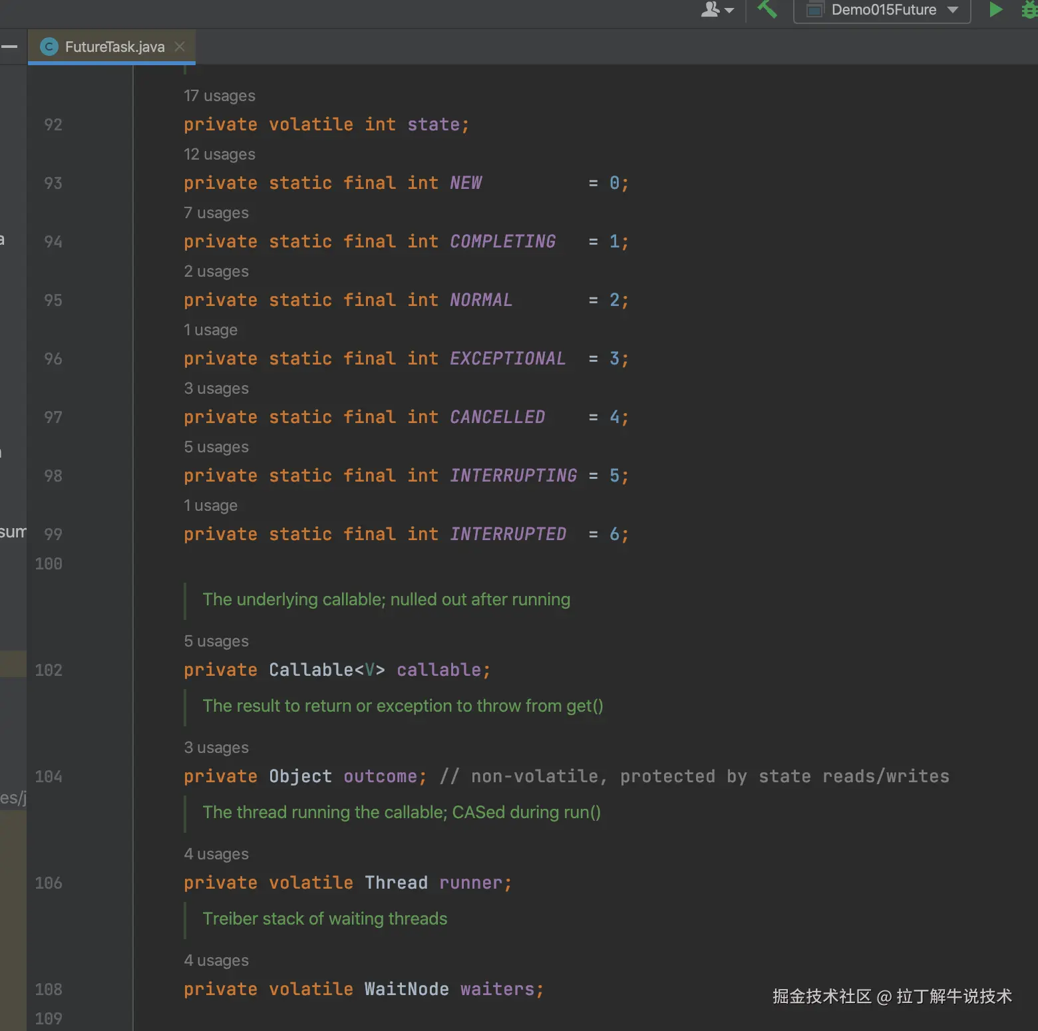Click the green Run button
This screenshot has width=1038, height=1031.
tap(995, 10)
